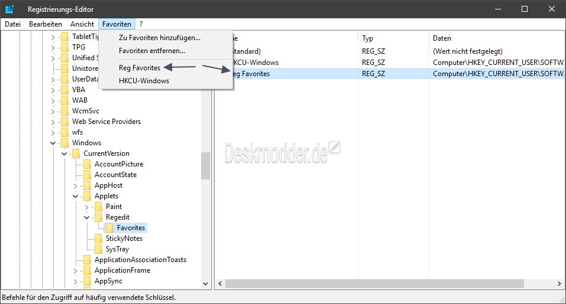Click the AppSync folder icon
The image size is (566, 304).
click(87, 281)
